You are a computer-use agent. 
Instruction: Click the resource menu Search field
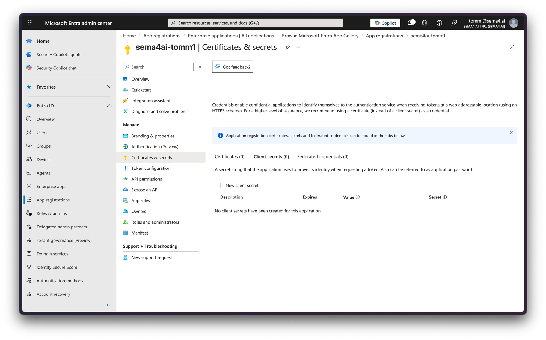click(x=158, y=67)
